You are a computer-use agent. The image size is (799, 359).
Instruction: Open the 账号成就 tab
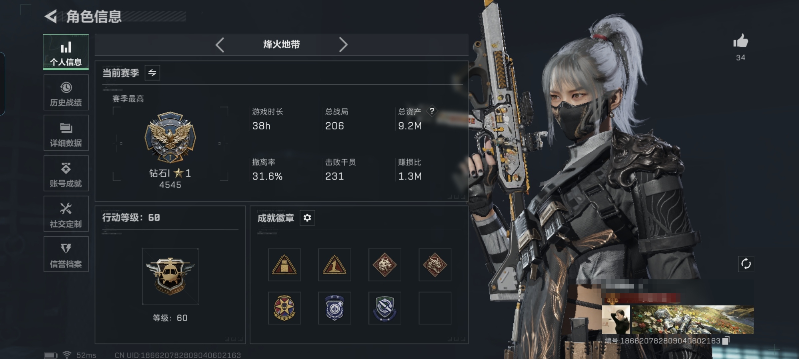coord(66,173)
